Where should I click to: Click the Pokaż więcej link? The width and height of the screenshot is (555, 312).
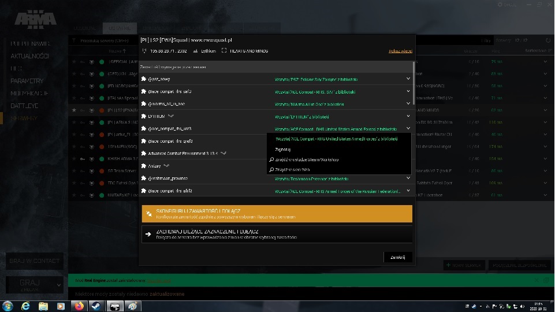point(400,51)
